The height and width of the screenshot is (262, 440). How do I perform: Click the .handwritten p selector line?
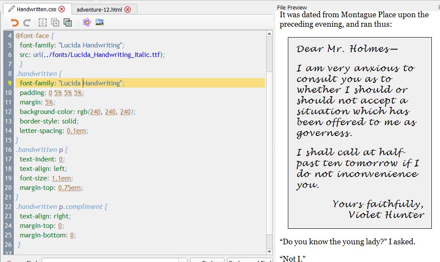(x=41, y=150)
